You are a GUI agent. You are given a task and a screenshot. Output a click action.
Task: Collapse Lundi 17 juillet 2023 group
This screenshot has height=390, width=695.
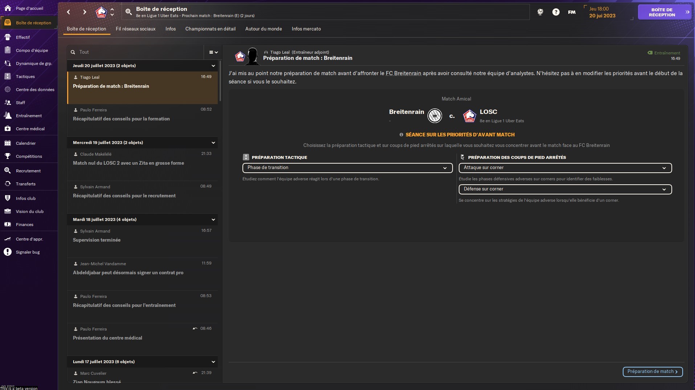point(213,362)
